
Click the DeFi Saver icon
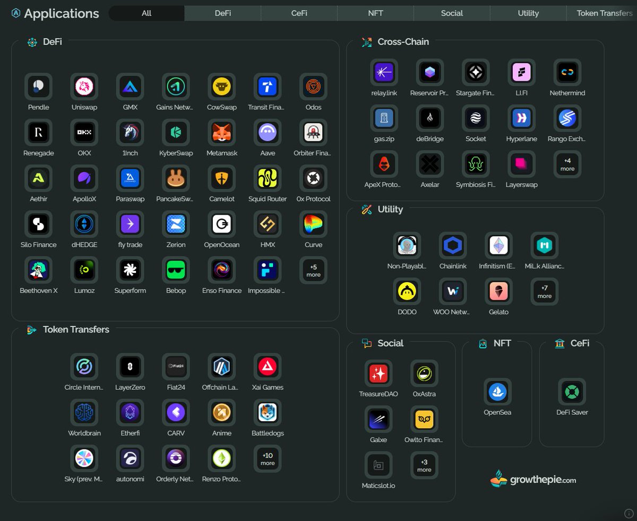[572, 391]
